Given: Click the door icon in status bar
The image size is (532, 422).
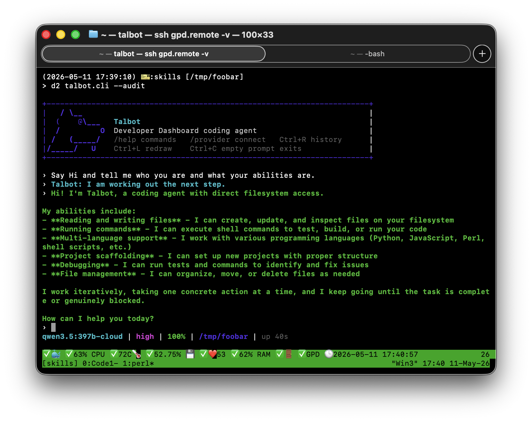Looking at the screenshot, I should click(289, 354).
